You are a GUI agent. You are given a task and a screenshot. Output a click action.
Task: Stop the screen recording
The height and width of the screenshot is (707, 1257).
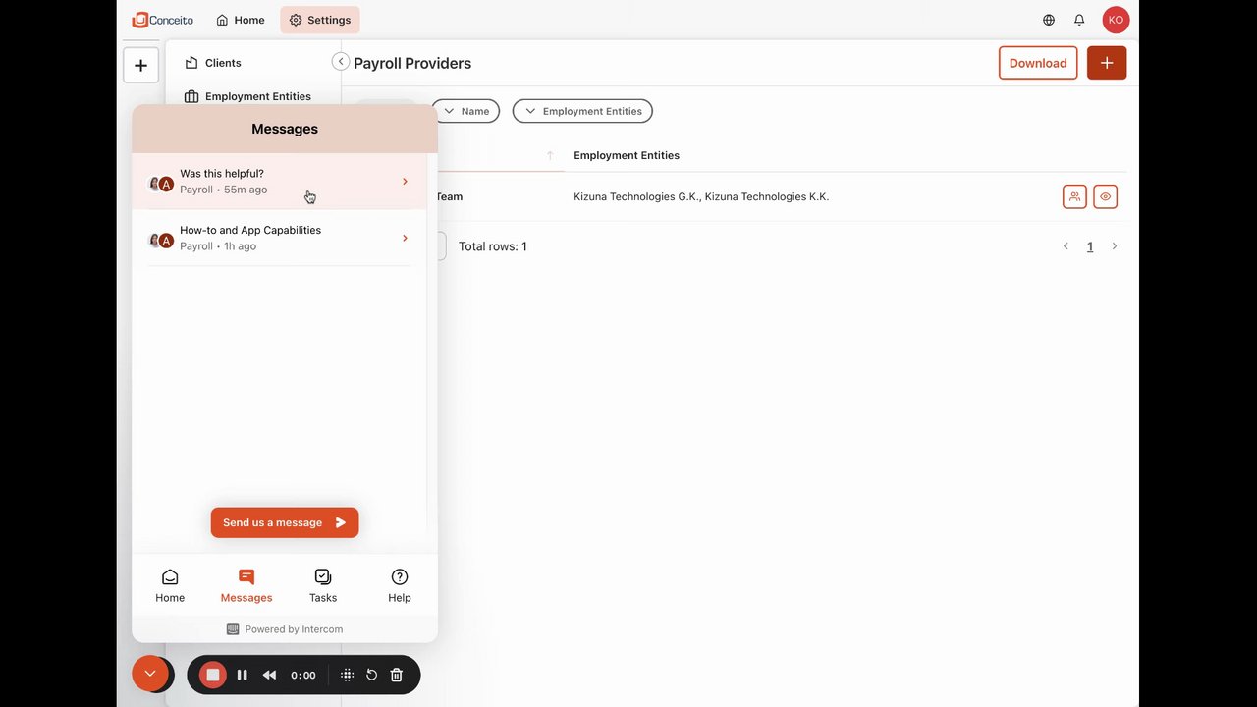click(212, 675)
